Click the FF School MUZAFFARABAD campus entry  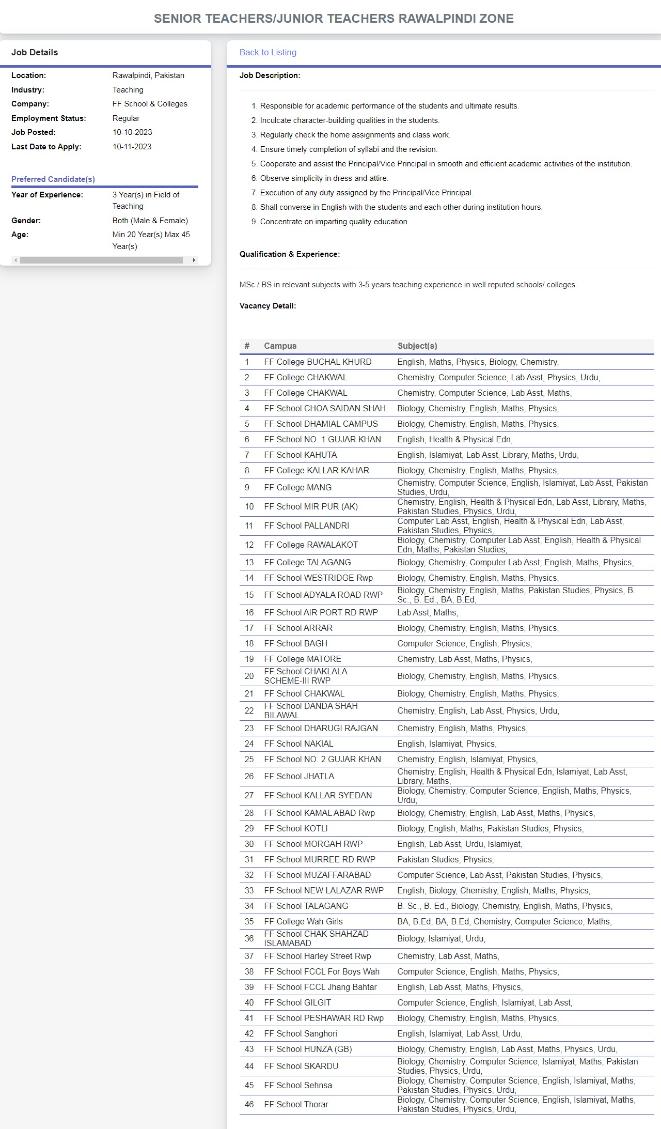(317, 875)
